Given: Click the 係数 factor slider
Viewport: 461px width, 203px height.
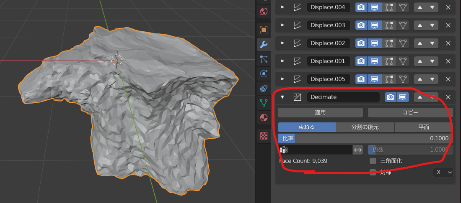Looking at the screenshot, I should tap(410, 150).
